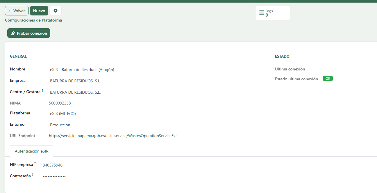377x193 pixels.
Task: Create a new record with Nuevo
Action: (x=39, y=11)
